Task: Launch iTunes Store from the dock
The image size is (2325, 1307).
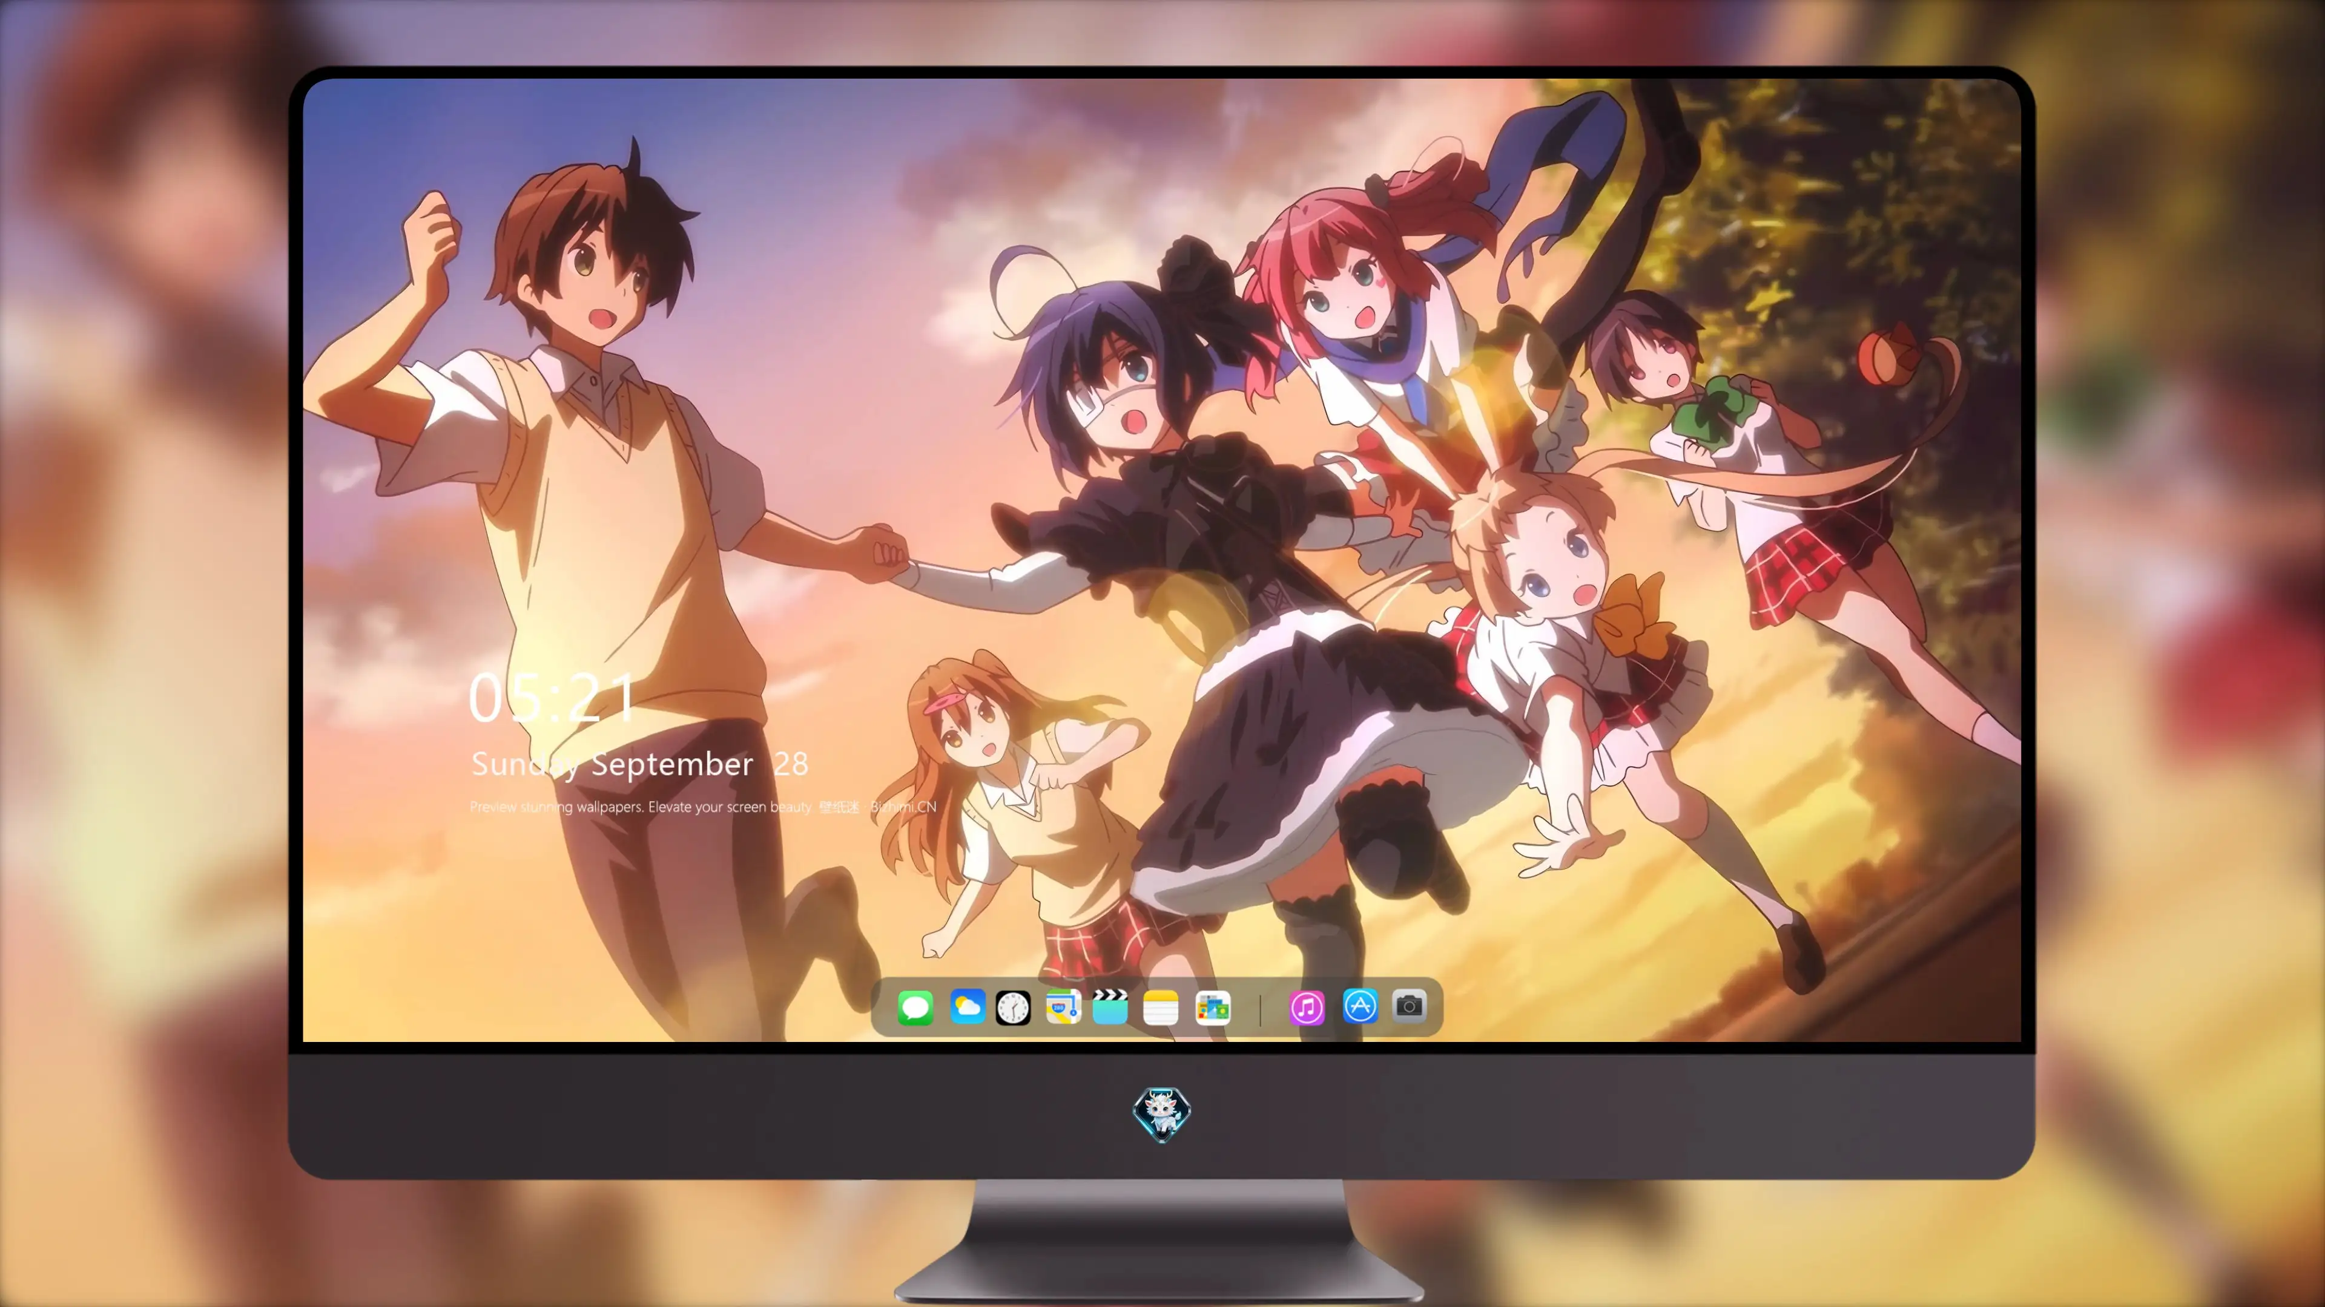Action: tap(1306, 1007)
